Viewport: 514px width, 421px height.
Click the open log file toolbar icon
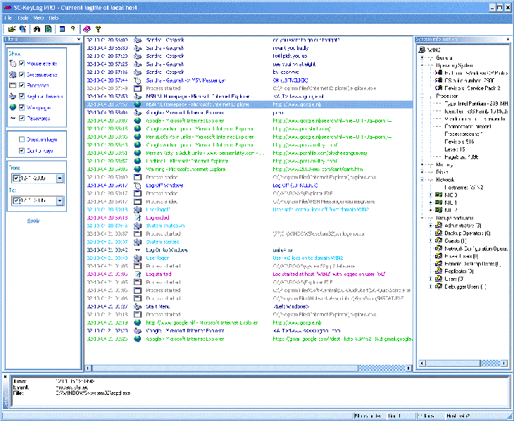click(x=12, y=29)
